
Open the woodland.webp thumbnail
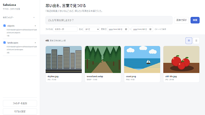point(103,59)
